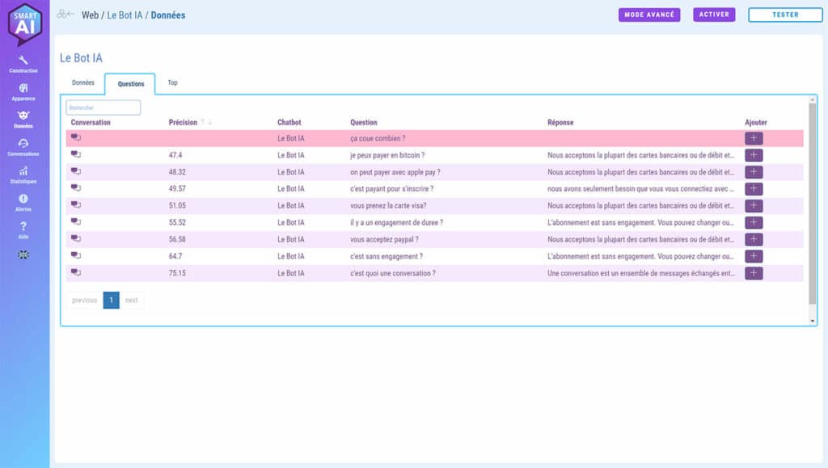Click the back arrow icon beside Web breadcrumb
The height and width of the screenshot is (468, 828).
tap(66, 15)
